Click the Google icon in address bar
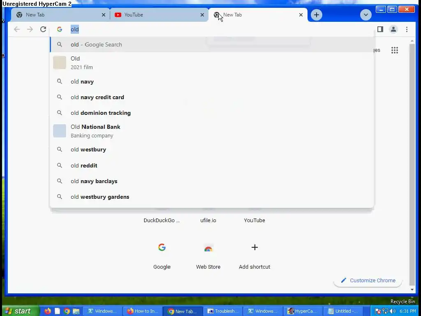 pyautogui.click(x=60, y=29)
